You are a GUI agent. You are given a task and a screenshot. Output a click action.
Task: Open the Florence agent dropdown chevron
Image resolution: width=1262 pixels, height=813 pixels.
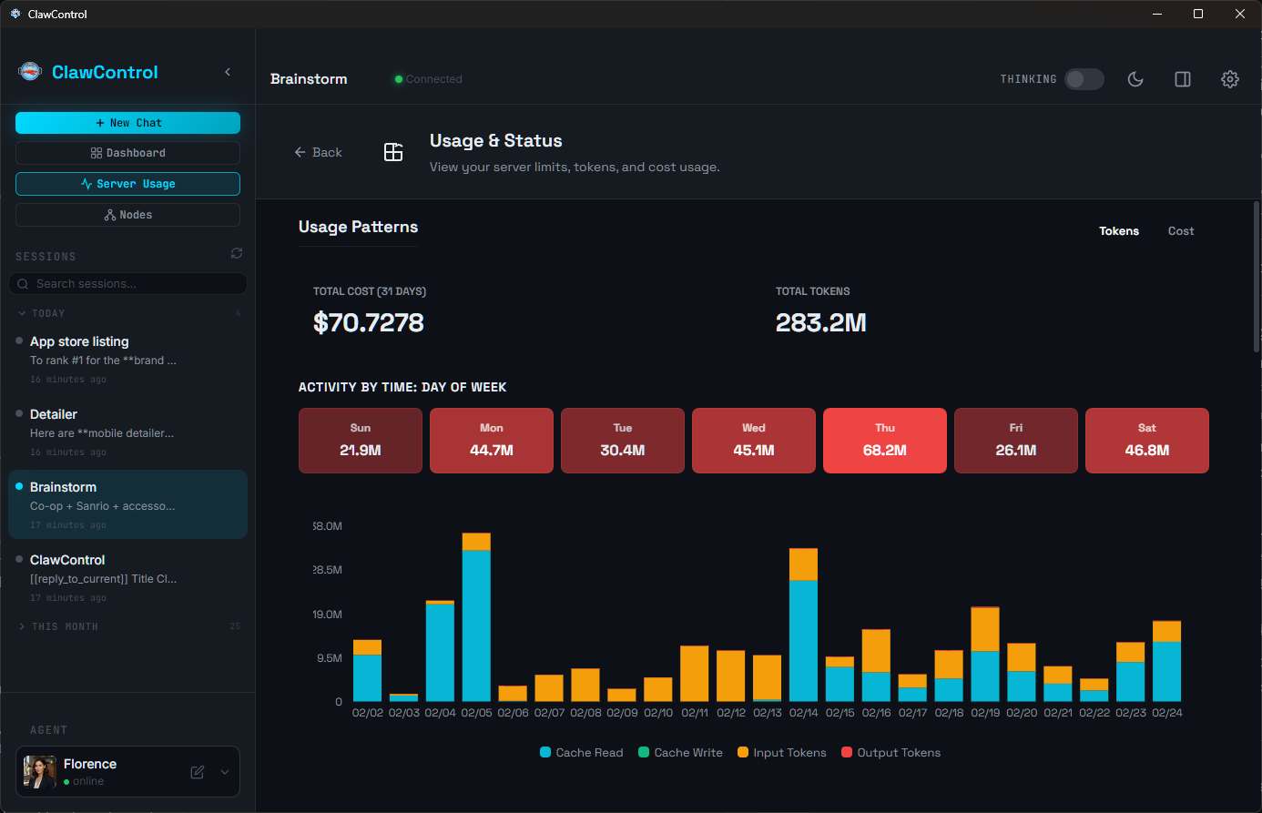[224, 771]
